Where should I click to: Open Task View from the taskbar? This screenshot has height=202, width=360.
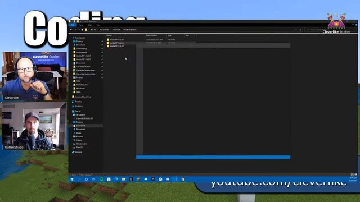[94, 180]
